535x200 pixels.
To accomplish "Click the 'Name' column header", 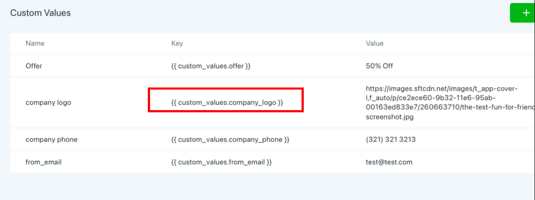I will pos(35,44).
